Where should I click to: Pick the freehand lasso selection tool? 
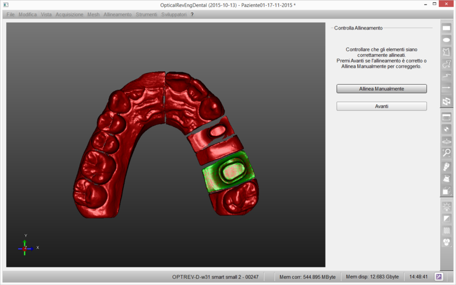(x=447, y=64)
